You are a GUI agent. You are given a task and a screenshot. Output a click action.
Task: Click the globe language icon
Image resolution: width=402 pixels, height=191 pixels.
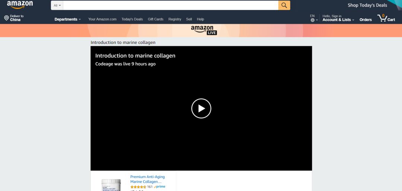click(313, 20)
